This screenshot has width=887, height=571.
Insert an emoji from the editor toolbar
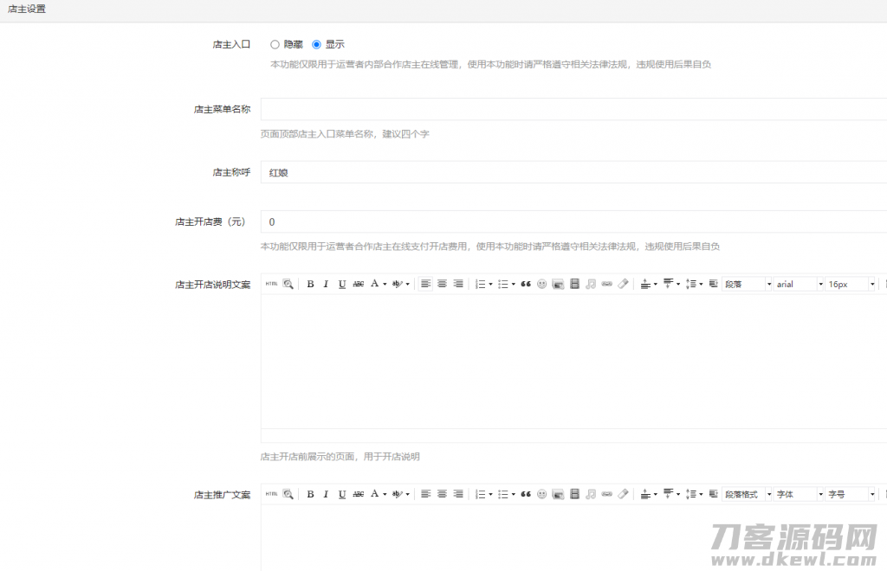pyautogui.click(x=541, y=284)
